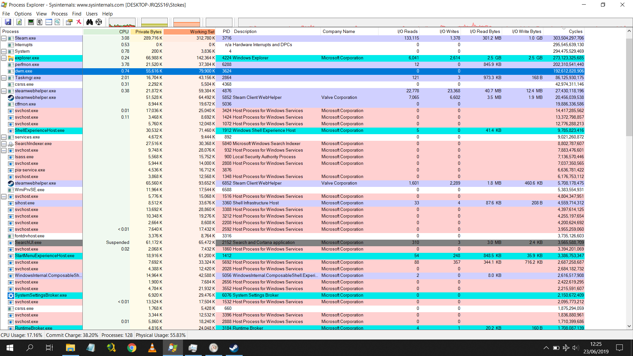Collapse the Steam.exe tree node
633x356 pixels.
click(x=4, y=38)
